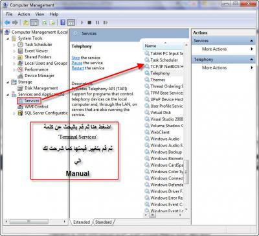Toggle the Show/Hide Action Pane icon
This screenshot has width=259, height=236.
pos(71,23)
